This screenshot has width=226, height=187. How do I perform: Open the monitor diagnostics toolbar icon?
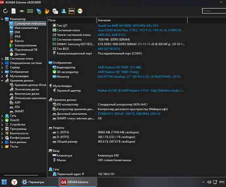39,11
